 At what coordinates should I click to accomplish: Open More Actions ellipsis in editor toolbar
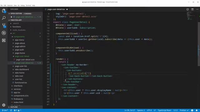point(197,9)
